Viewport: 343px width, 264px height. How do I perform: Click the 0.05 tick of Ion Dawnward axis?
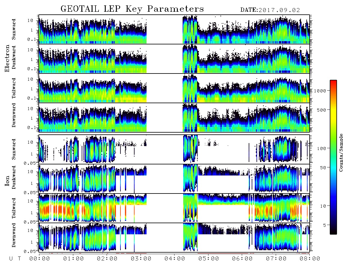click(x=30, y=251)
